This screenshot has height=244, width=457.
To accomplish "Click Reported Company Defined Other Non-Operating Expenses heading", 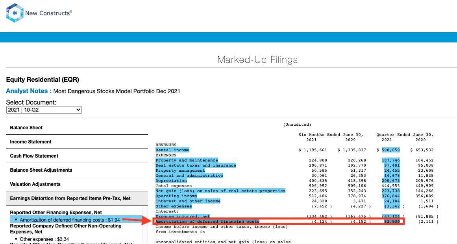I will point(66,229).
